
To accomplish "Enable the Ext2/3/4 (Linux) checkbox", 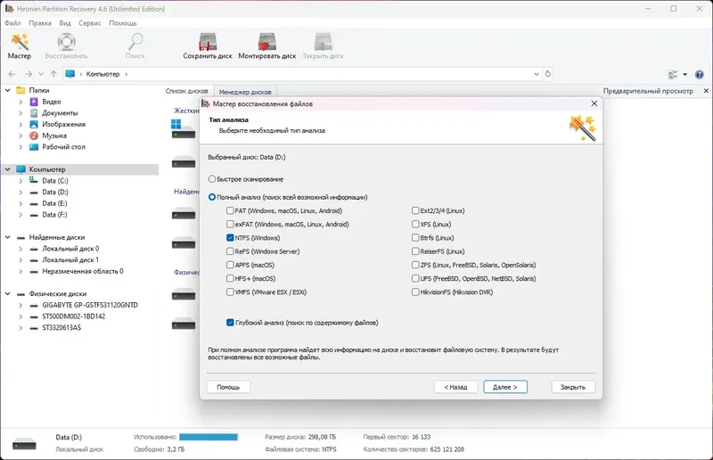I will pos(415,210).
